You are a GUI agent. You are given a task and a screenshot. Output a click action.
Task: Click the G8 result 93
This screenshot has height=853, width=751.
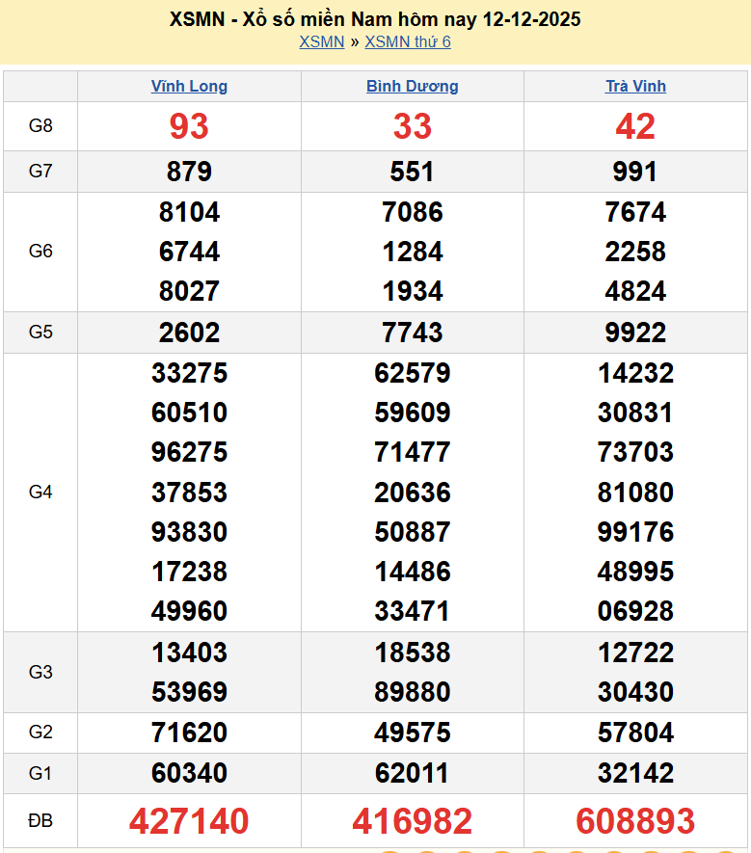click(189, 126)
